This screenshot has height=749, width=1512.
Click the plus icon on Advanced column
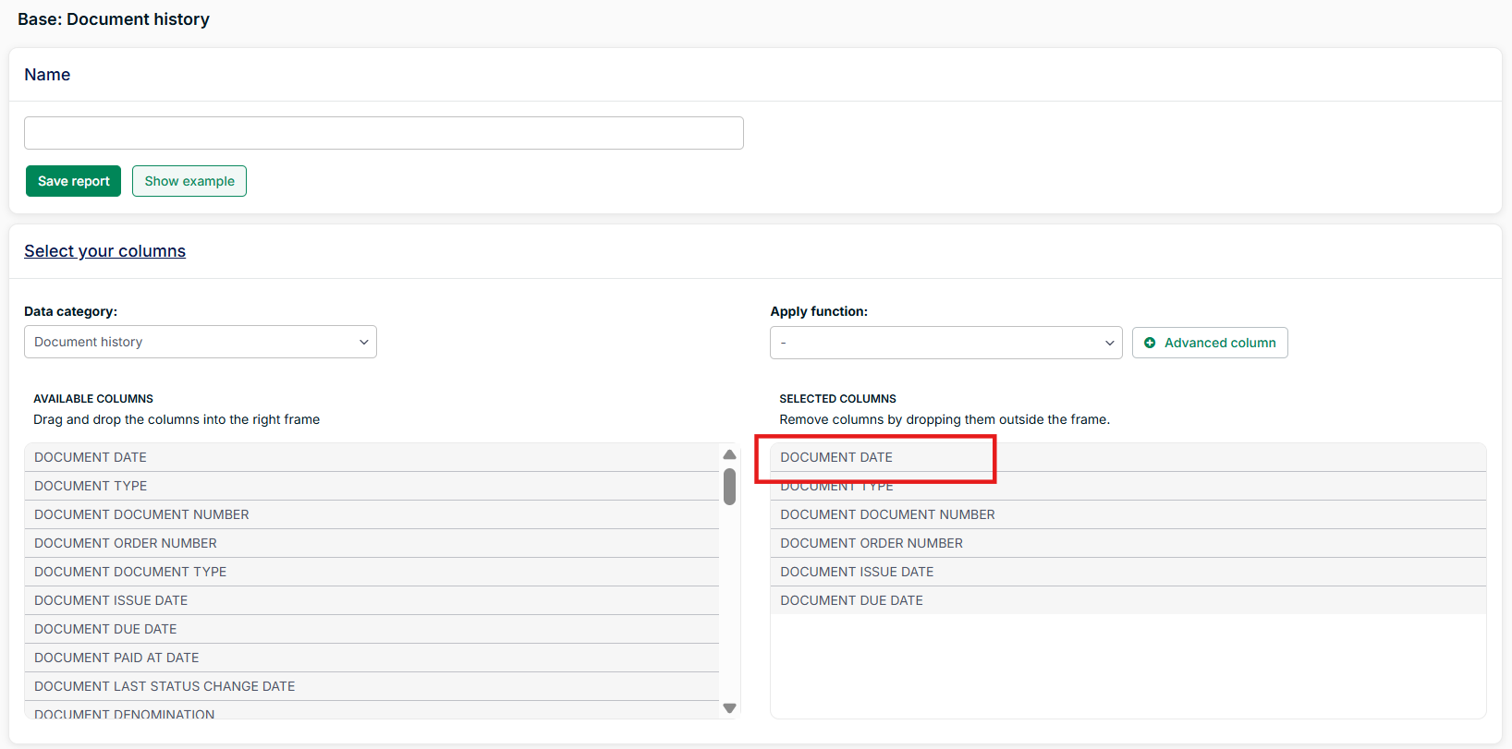(1150, 343)
